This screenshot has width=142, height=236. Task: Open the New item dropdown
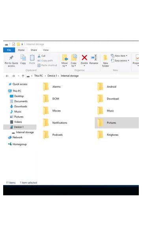point(119,56)
